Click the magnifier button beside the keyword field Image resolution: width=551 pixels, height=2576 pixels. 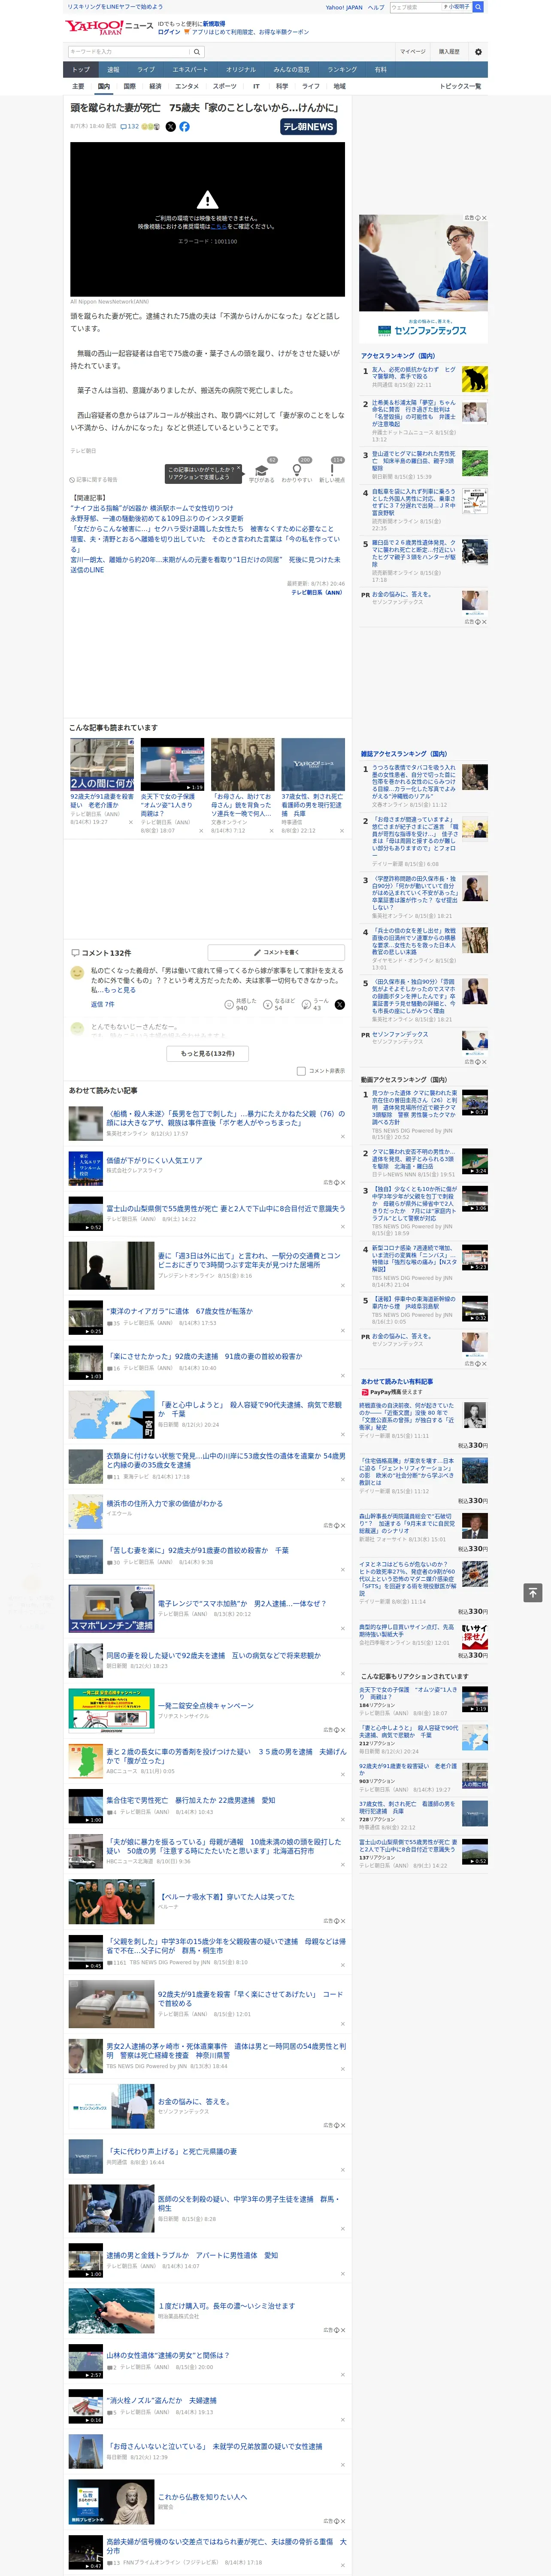coord(197,51)
